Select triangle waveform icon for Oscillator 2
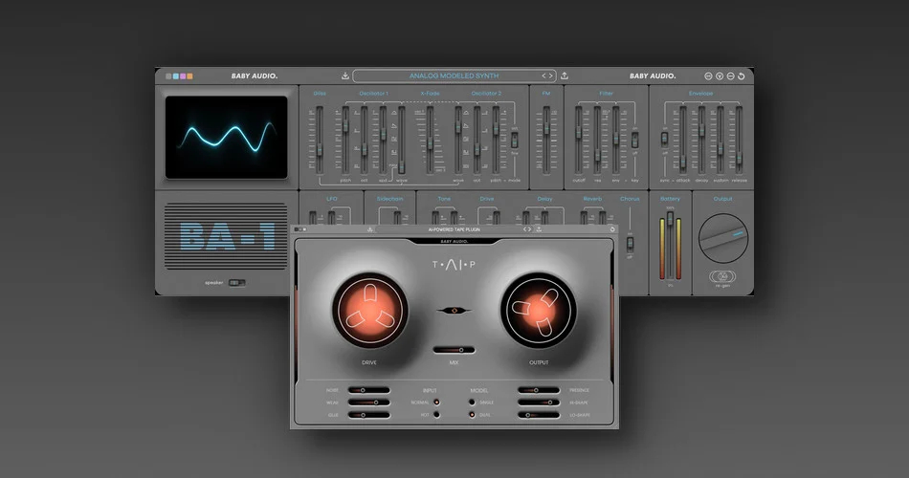This screenshot has width=909, height=478. (466, 112)
